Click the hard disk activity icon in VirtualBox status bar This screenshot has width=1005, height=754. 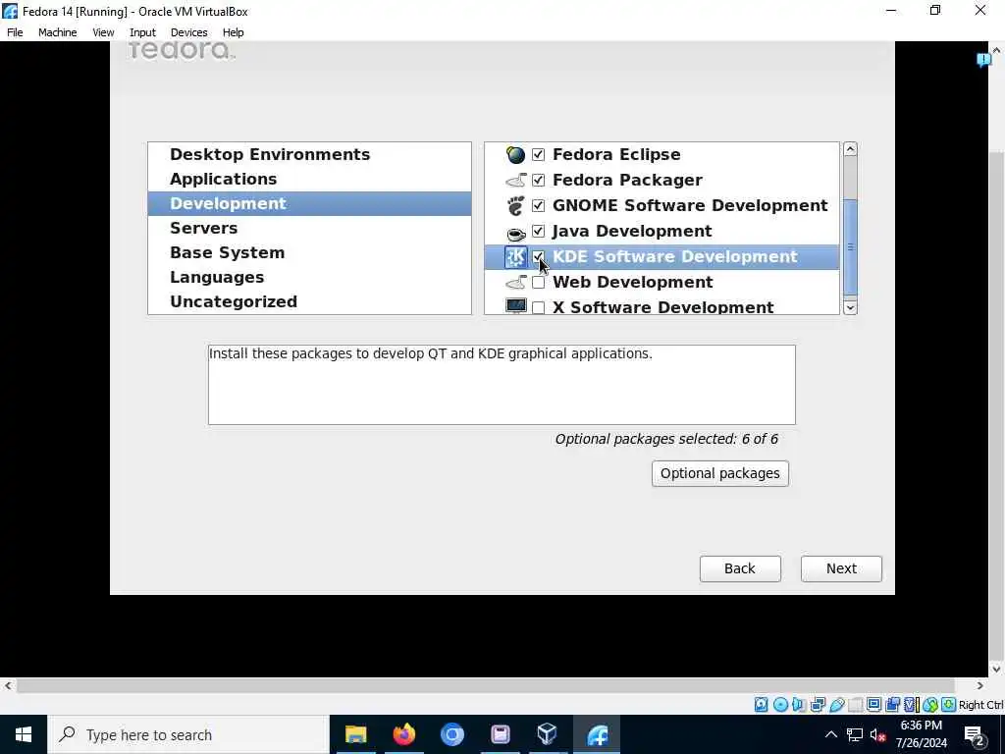click(761, 705)
